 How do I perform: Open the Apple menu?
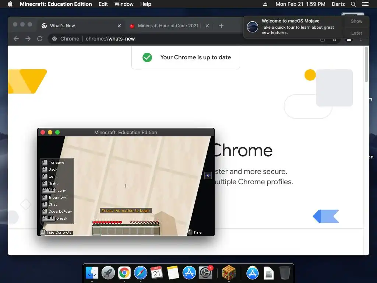click(10, 4)
